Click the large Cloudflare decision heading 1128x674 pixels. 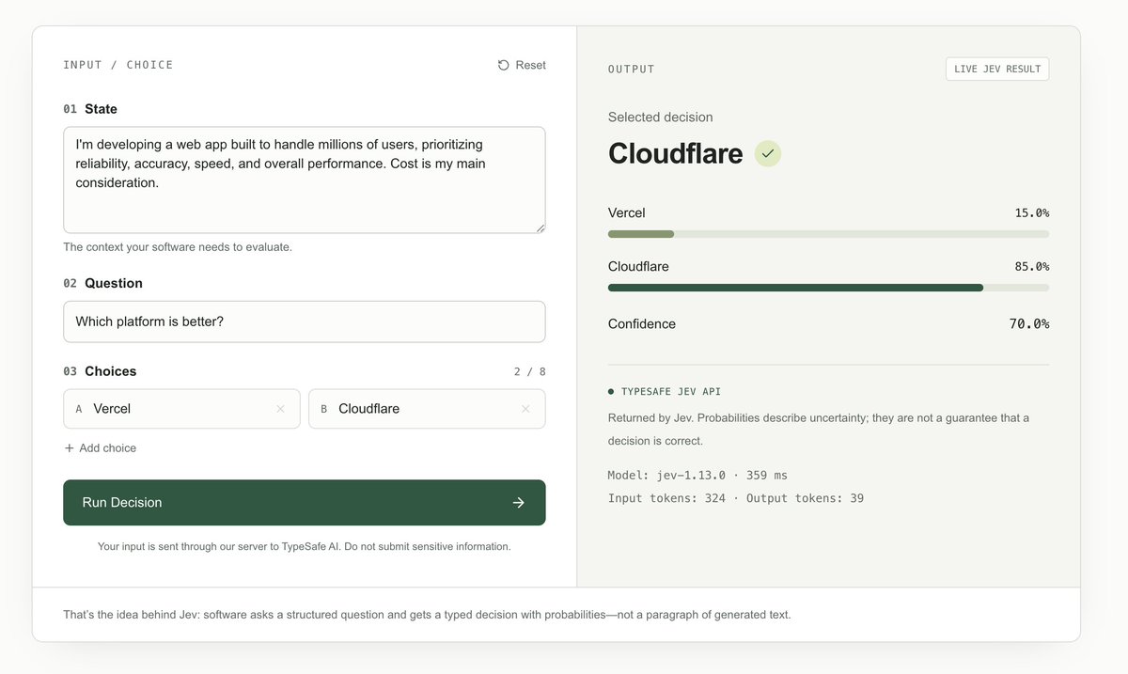click(x=676, y=153)
